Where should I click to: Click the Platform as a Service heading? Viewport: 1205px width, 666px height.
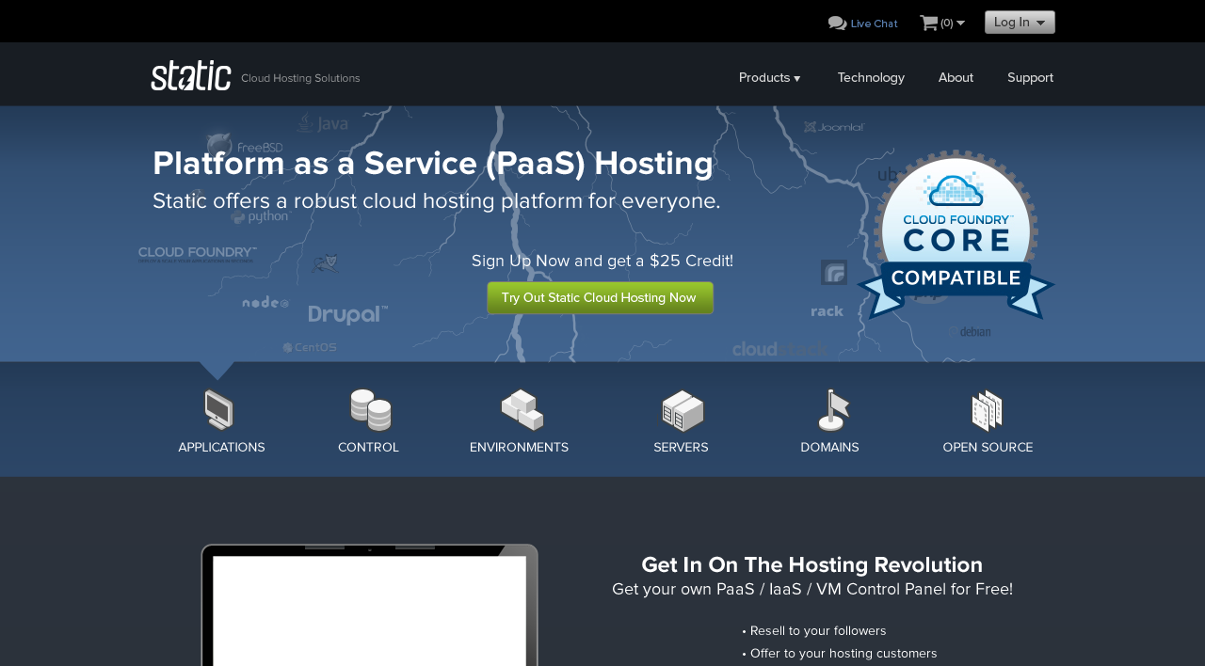pyautogui.click(x=433, y=164)
